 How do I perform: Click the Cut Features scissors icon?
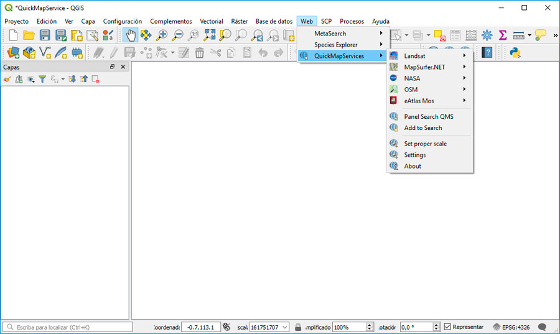(215, 53)
